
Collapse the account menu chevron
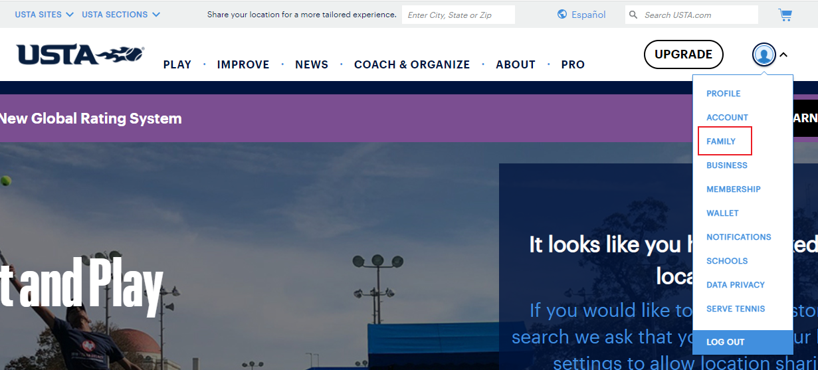pyautogui.click(x=783, y=54)
